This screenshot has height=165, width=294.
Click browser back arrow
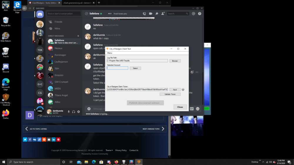[x=25, y=8]
